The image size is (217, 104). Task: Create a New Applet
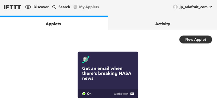coord(196,39)
